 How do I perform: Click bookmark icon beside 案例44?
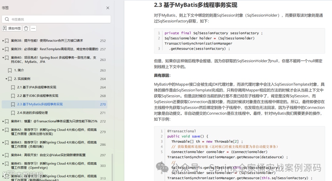(7, 155)
